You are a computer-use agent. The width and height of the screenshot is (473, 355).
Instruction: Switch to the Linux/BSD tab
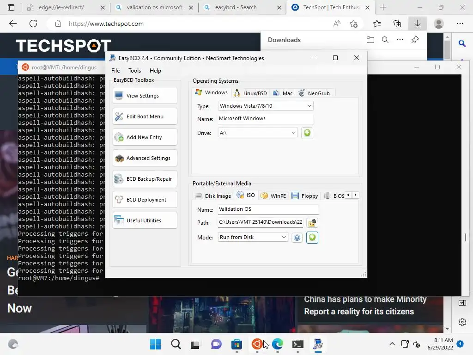click(251, 93)
